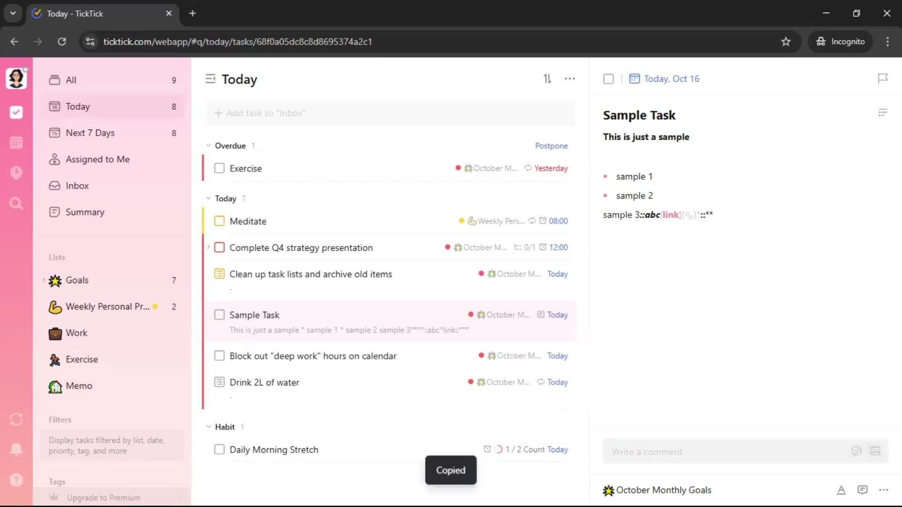This screenshot has width=902, height=507.
Task: Open notifications bell icon
Action: [x=16, y=449]
